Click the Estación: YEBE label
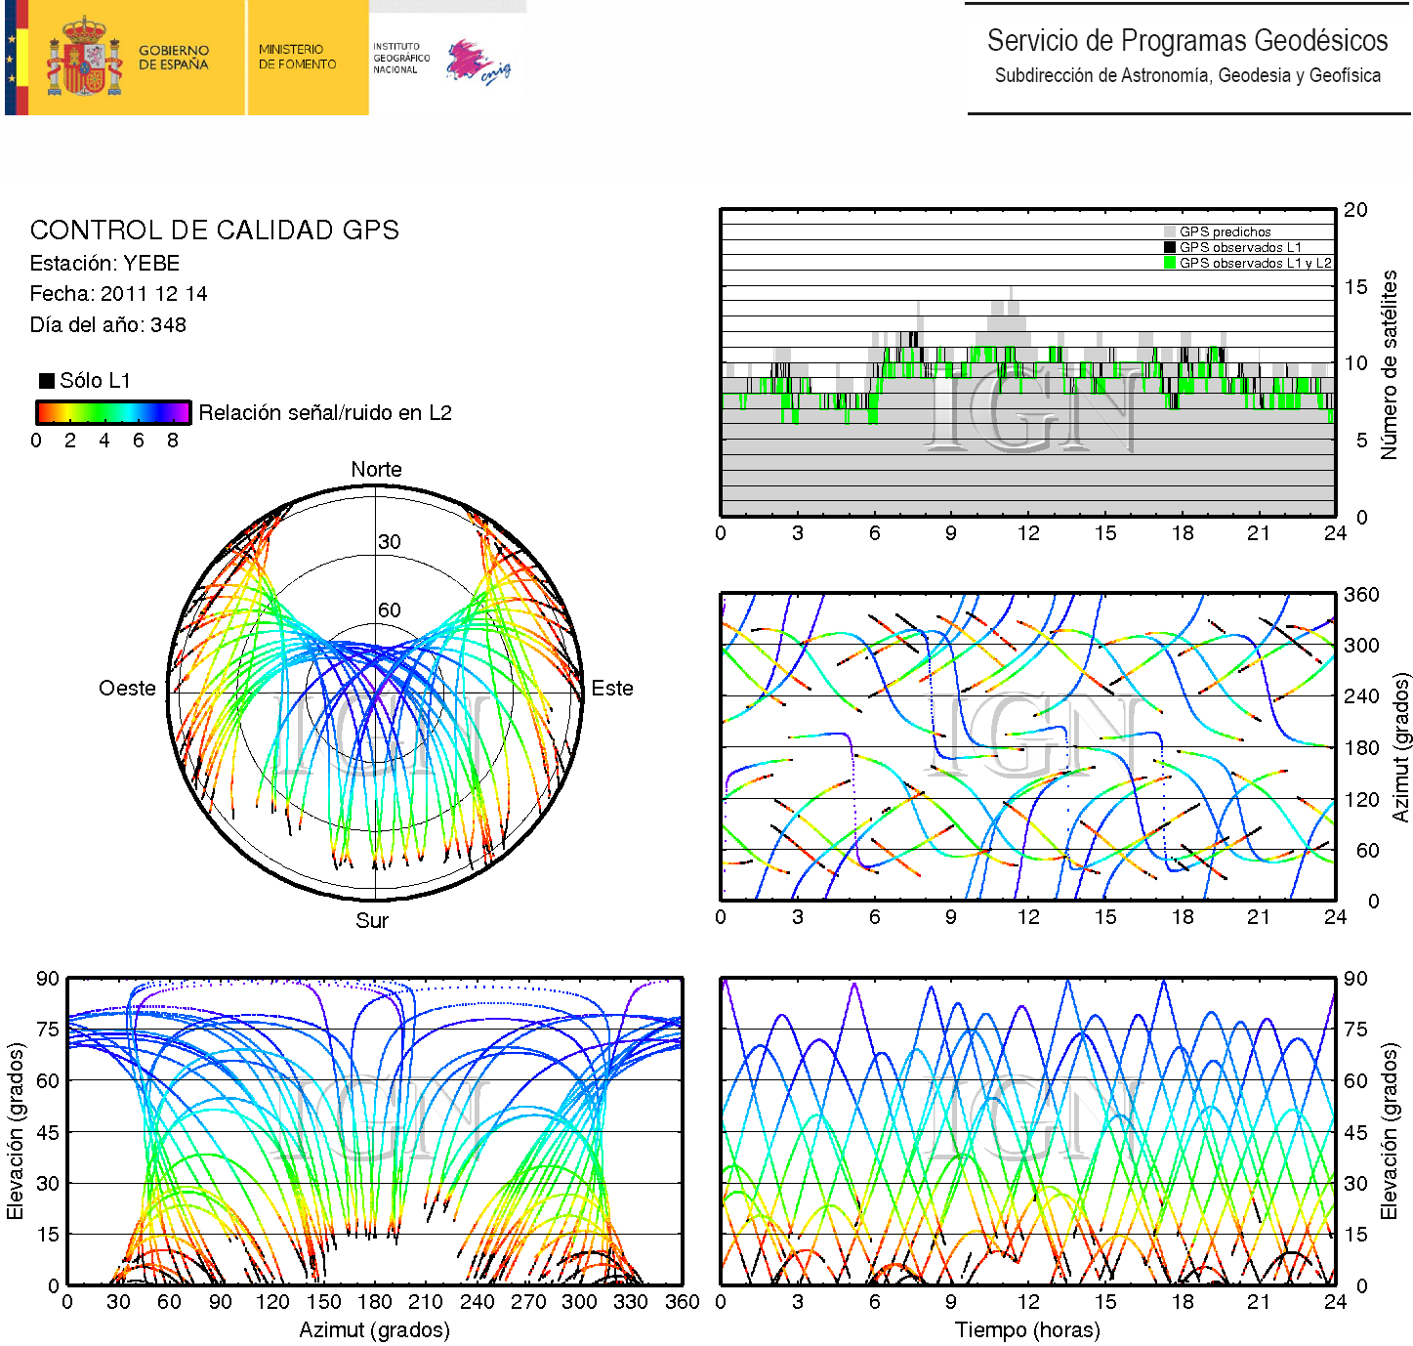Viewport: 1413px width, 1346px height. pos(104,264)
